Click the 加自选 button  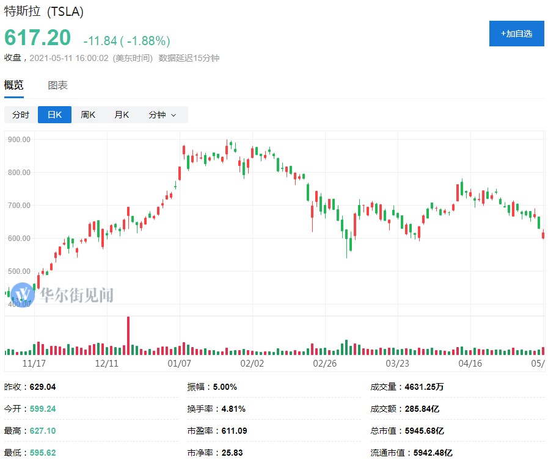tap(516, 34)
